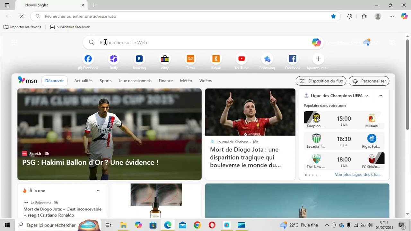Image resolution: width=411 pixels, height=231 pixels.
Task: Open the Favorites list icon
Action: [364, 16]
